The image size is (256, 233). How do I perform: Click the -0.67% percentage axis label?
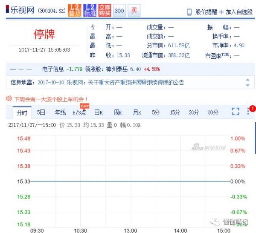point(239,212)
